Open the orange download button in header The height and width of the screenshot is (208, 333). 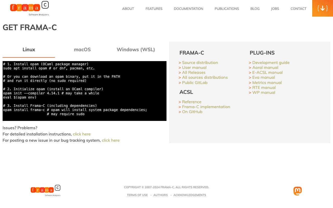point(323,8)
